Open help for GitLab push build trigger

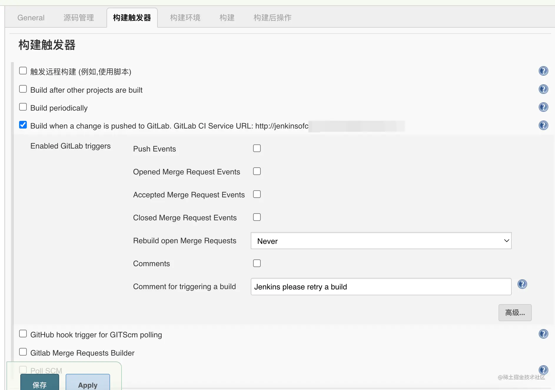tap(543, 125)
